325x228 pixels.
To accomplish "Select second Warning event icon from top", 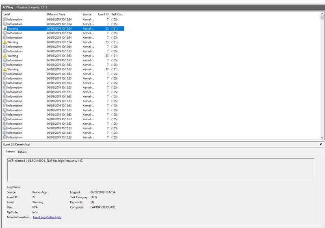I will coord(5,42).
